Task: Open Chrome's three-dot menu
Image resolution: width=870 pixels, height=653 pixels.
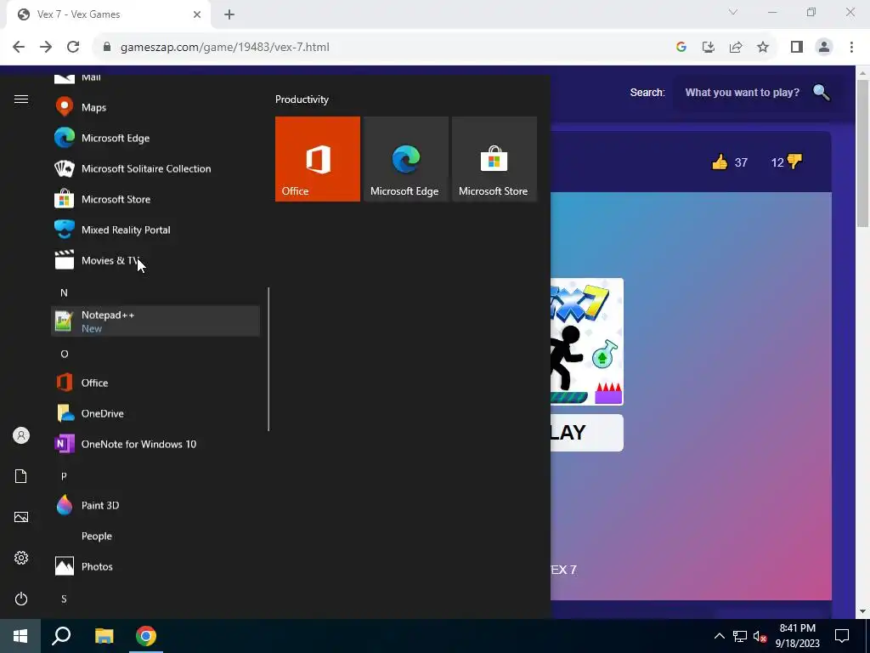Action: pos(851,48)
